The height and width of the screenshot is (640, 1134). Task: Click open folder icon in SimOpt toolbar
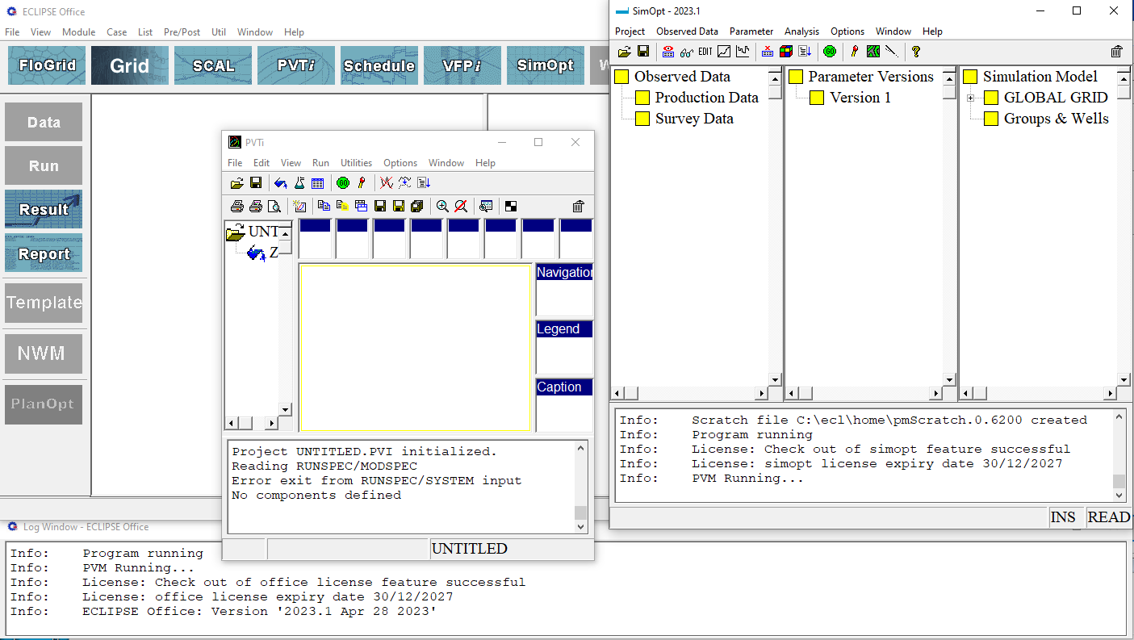tap(624, 52)
